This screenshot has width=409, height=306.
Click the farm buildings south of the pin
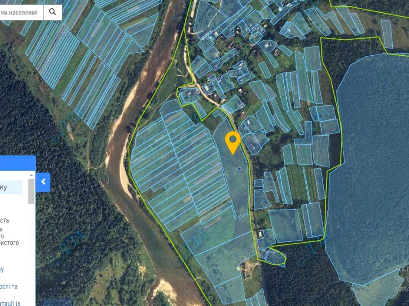(246, 271)
